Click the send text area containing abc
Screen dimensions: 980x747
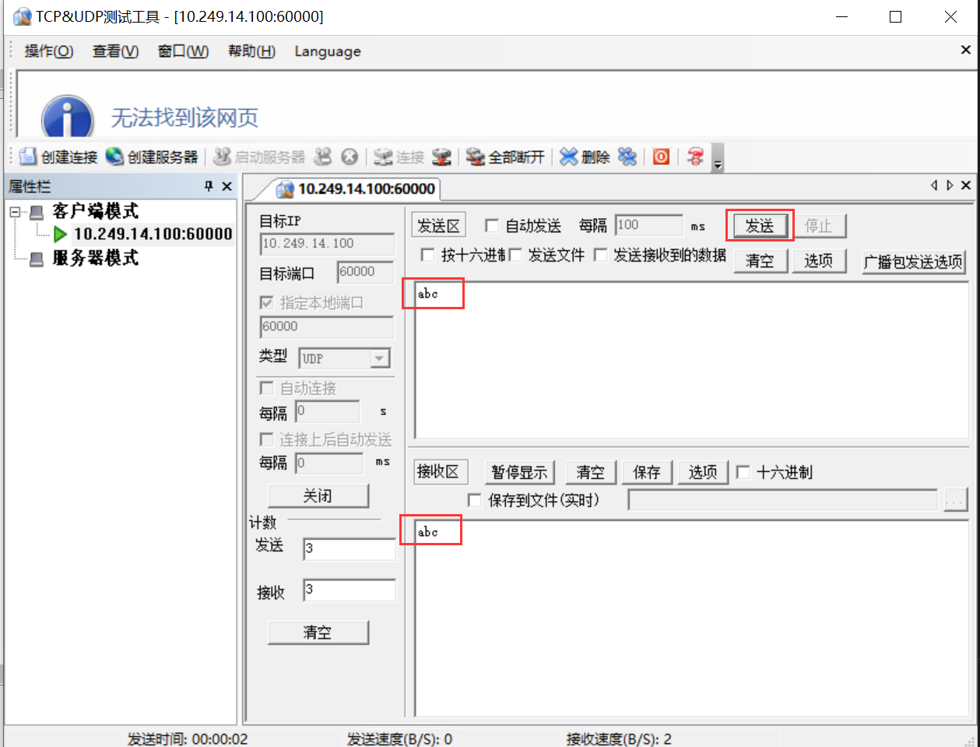pyautogui.click(x=691, y=361)
